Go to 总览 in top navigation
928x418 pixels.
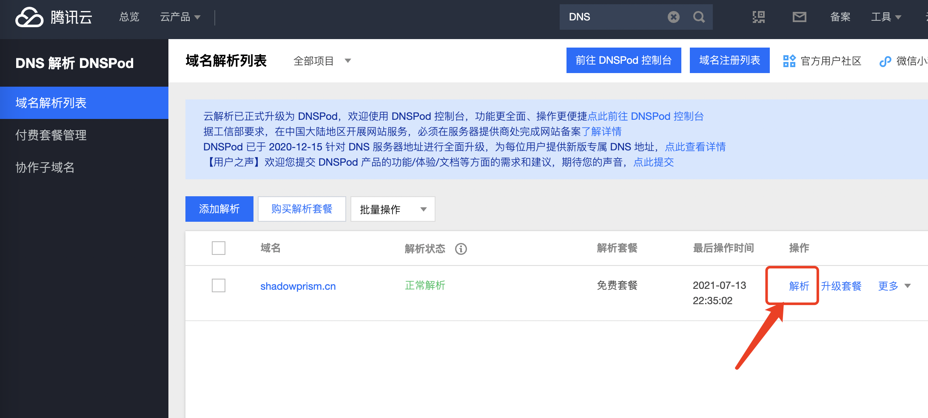(129, 17)
